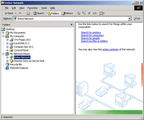Open the Tools menu
This screenshot has height=120, width=144.
tap(44, 8)
